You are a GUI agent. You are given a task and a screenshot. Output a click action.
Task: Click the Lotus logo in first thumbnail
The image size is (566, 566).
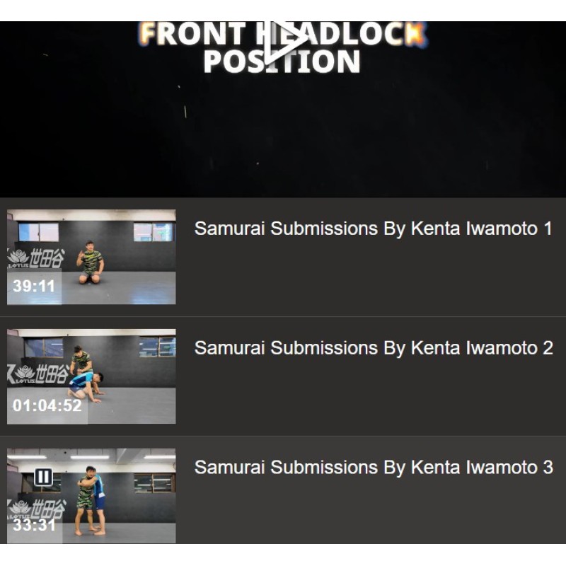coord(35,258)
